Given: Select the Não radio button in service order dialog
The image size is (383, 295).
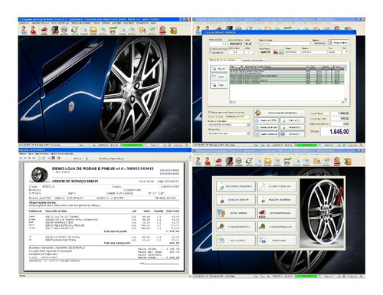Looking at the screenshot, I should coord(217,116).
